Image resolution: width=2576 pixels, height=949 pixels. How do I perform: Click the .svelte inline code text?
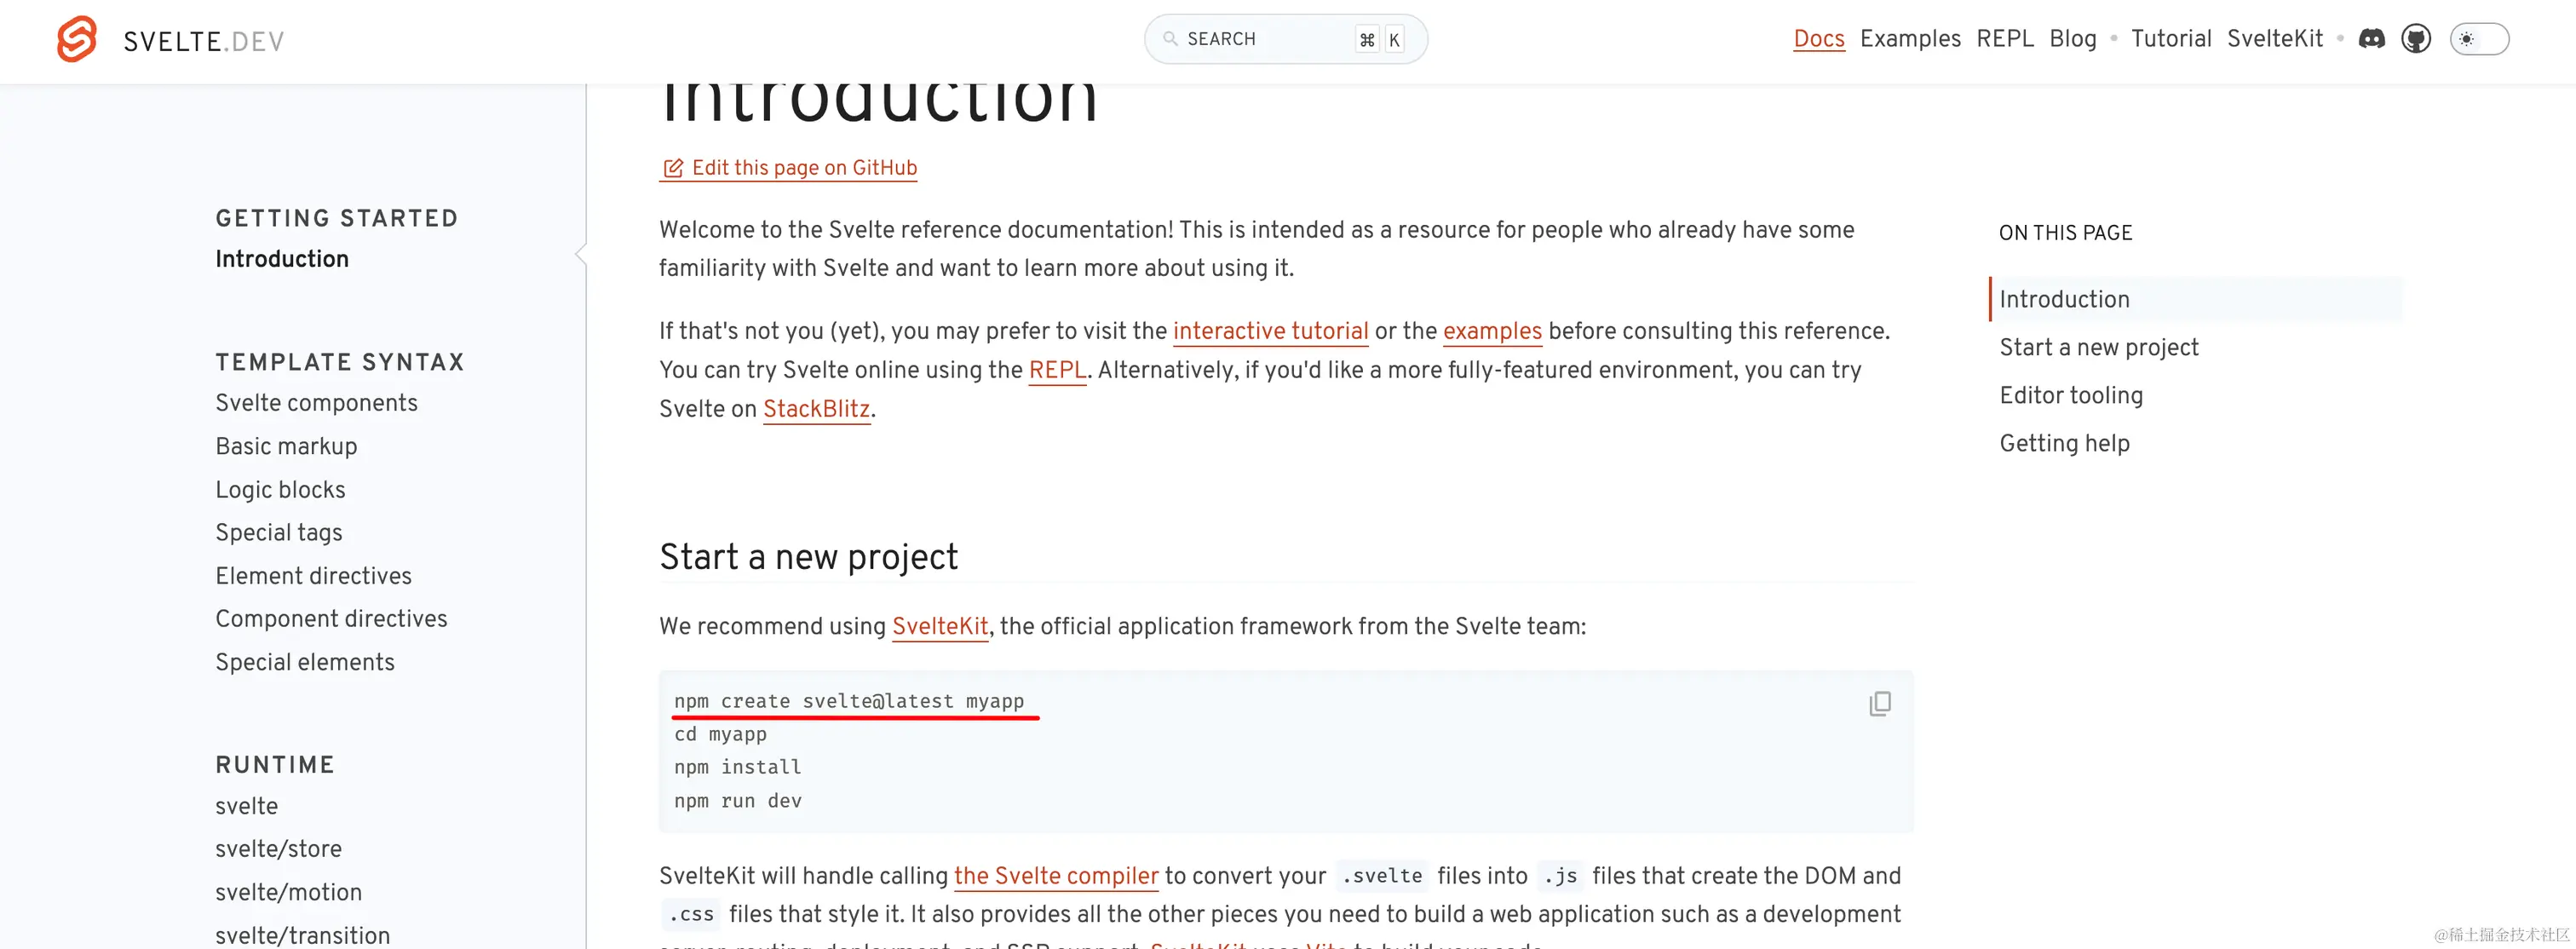[1381, 876]
